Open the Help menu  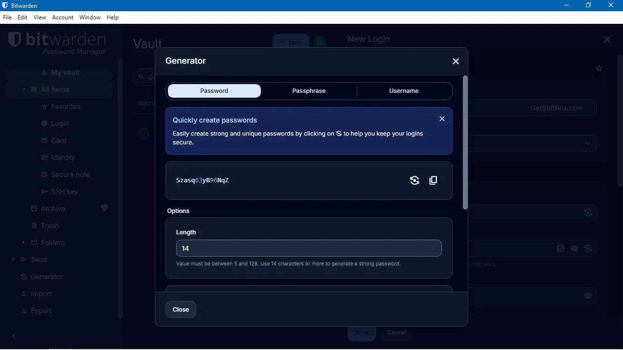pyautogui.click(x=112, y=17)
